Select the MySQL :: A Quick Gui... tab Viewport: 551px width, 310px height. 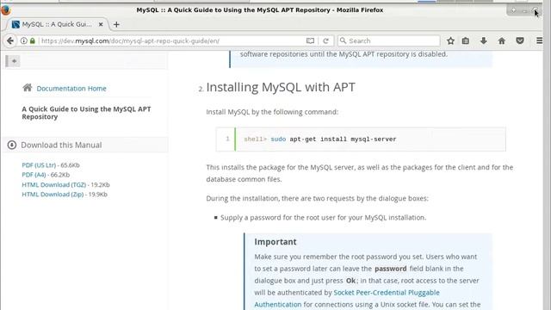click(x=57, y=24)
